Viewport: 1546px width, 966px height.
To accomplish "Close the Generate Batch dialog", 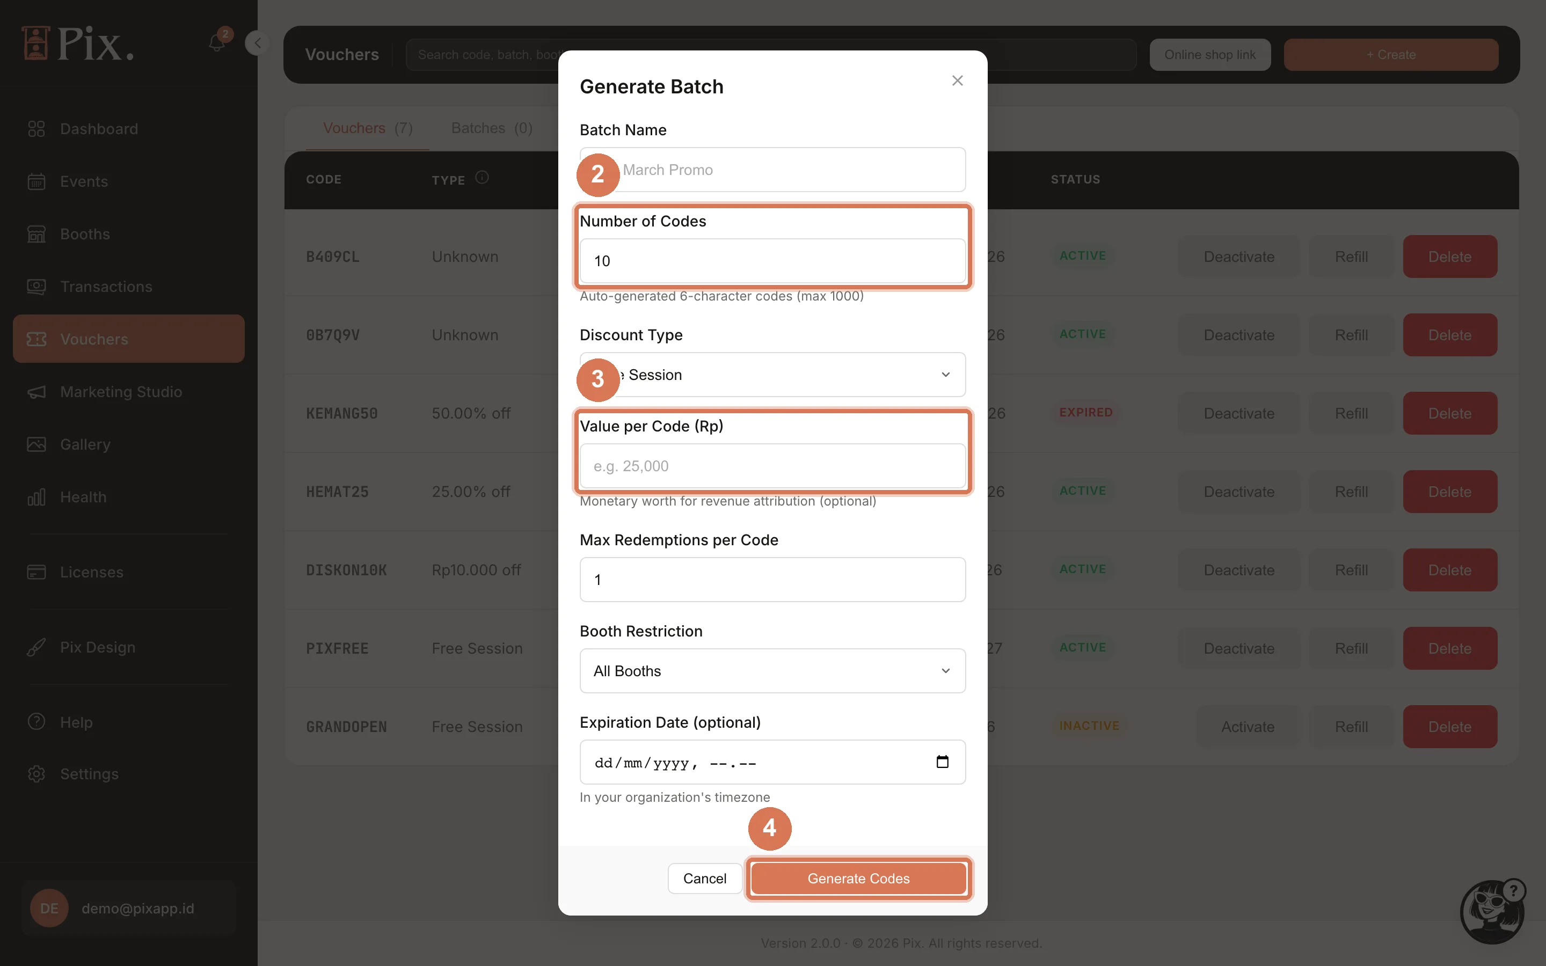I will pos(957,80).
